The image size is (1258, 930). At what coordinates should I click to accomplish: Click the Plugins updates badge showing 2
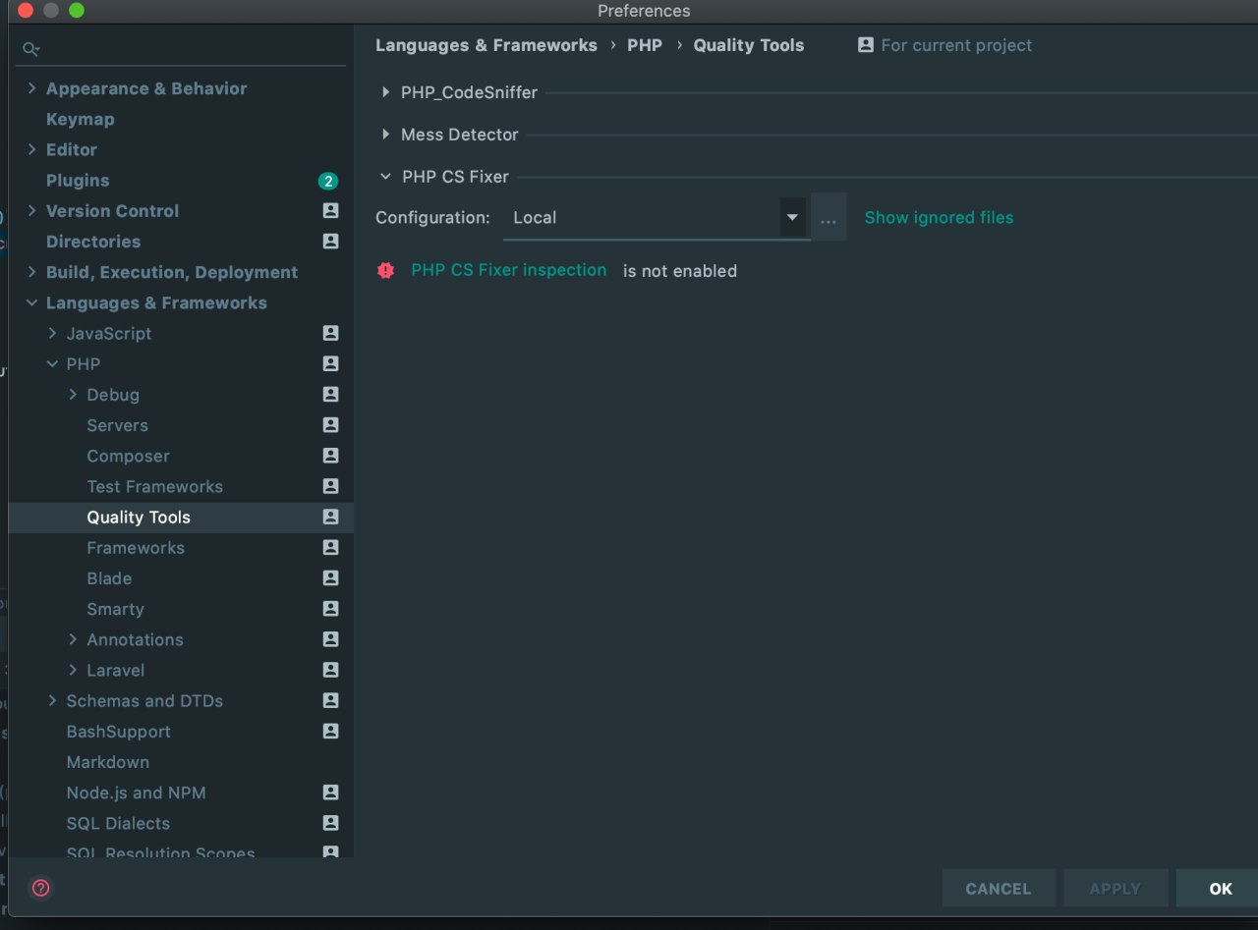[x=328, y=181]
